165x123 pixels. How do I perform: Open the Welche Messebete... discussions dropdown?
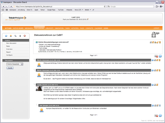point(15,64)
